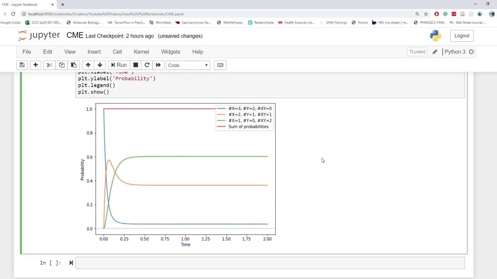Viewport: 497px width, 279px height.
Task: Open the WikiPathways bookmark
Action: point(229,22)
